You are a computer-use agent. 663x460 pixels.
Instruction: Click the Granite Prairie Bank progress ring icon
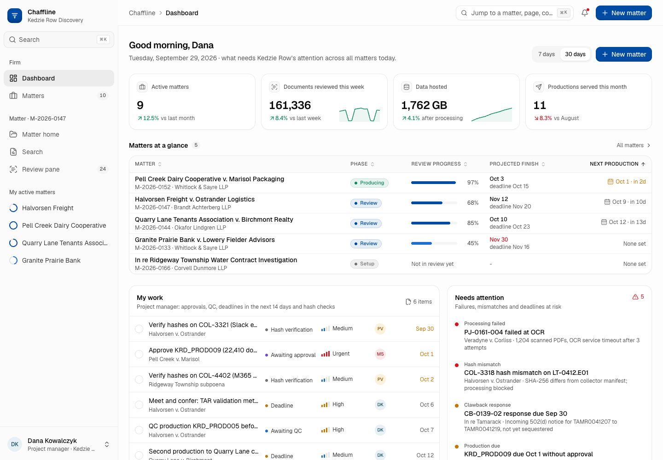click(x=13, y=260)
